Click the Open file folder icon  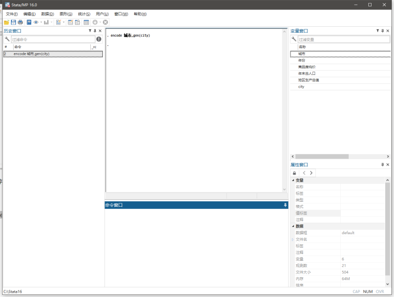[7, 22]
